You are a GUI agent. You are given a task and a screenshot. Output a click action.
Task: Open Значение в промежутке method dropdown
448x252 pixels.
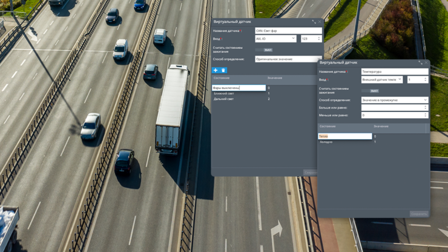(395, 100)
